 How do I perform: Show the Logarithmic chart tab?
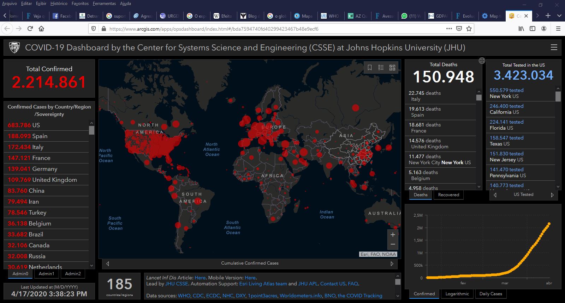click(457, 294)
